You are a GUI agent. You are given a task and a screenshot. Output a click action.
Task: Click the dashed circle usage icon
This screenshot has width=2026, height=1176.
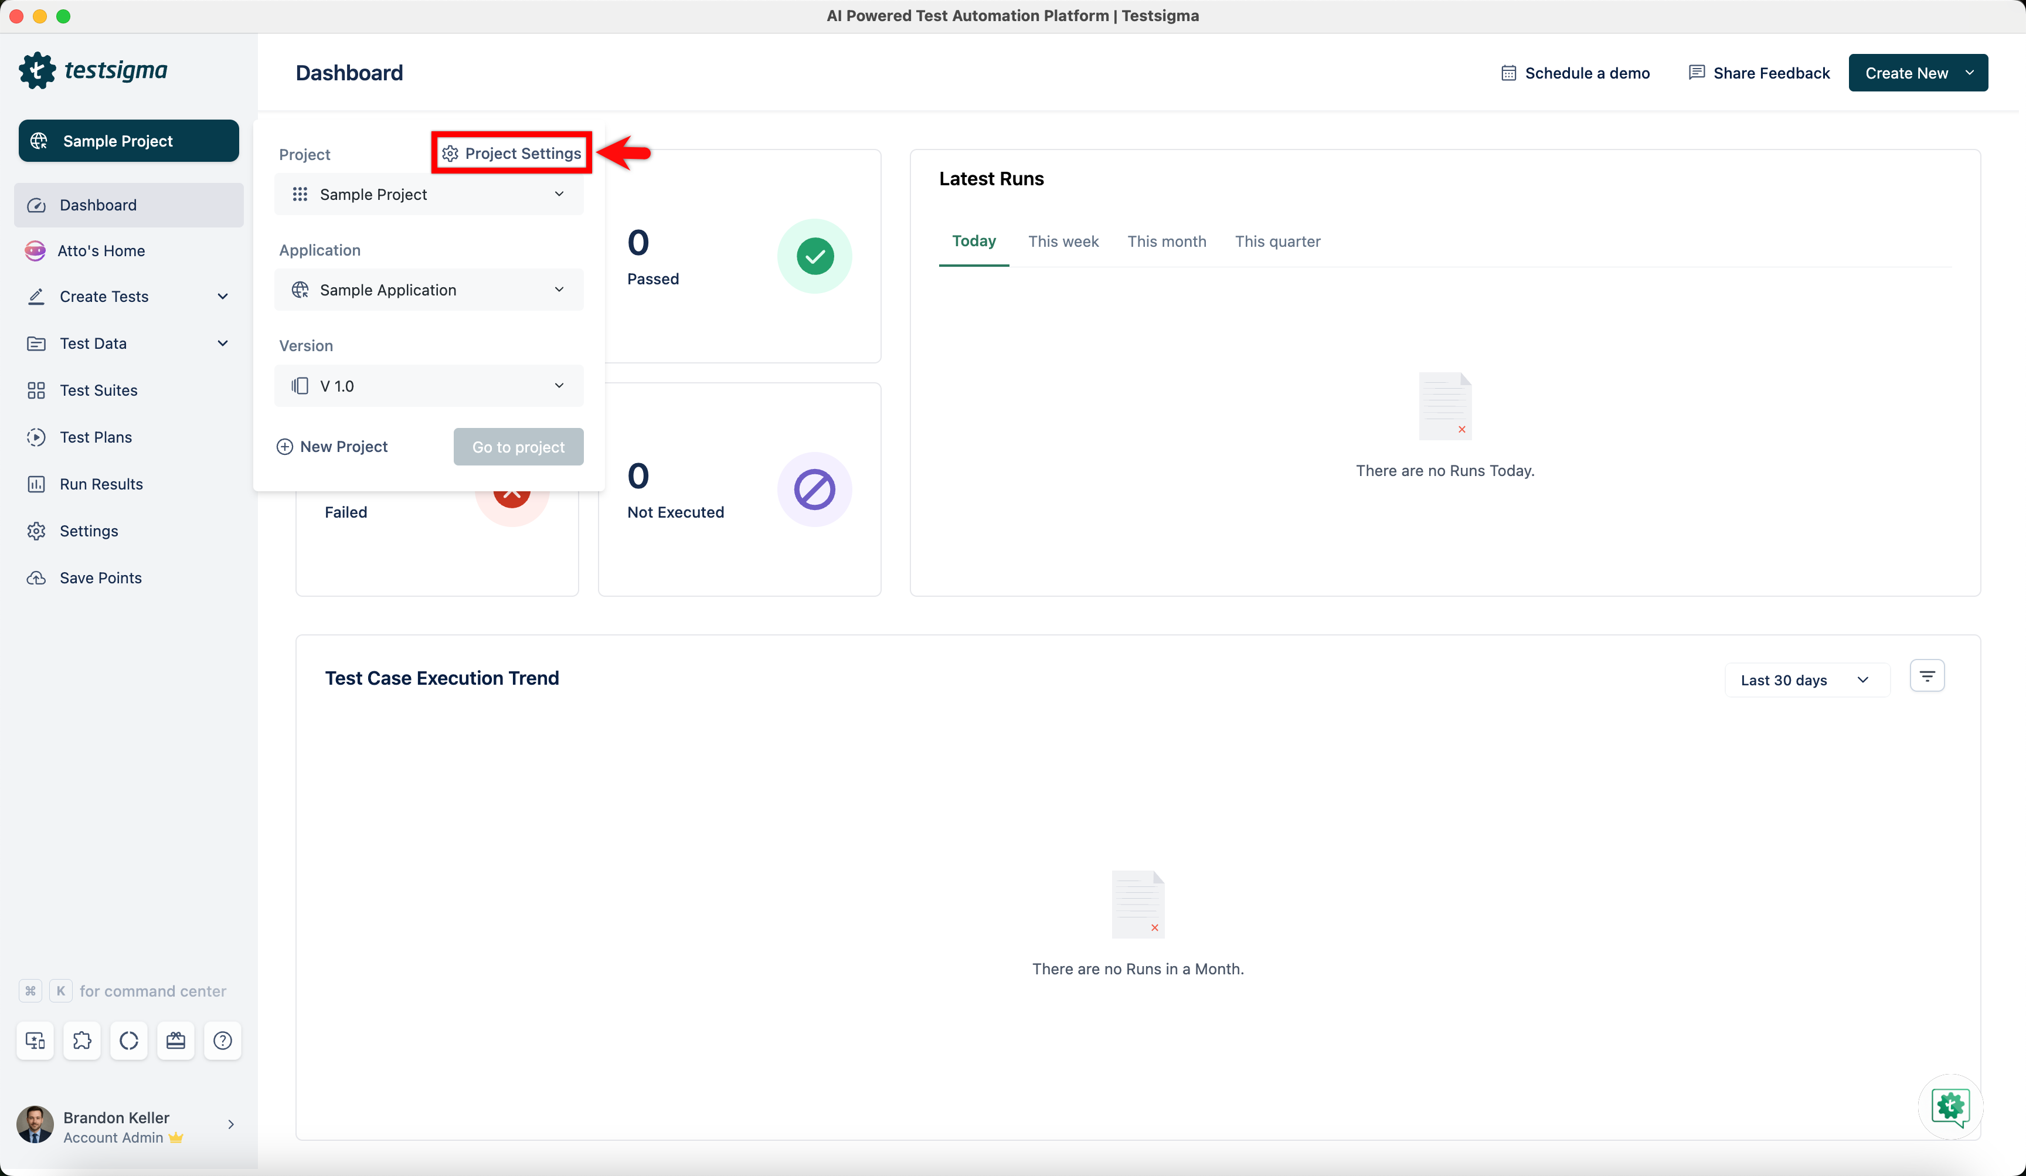(x=128, y=1040)
